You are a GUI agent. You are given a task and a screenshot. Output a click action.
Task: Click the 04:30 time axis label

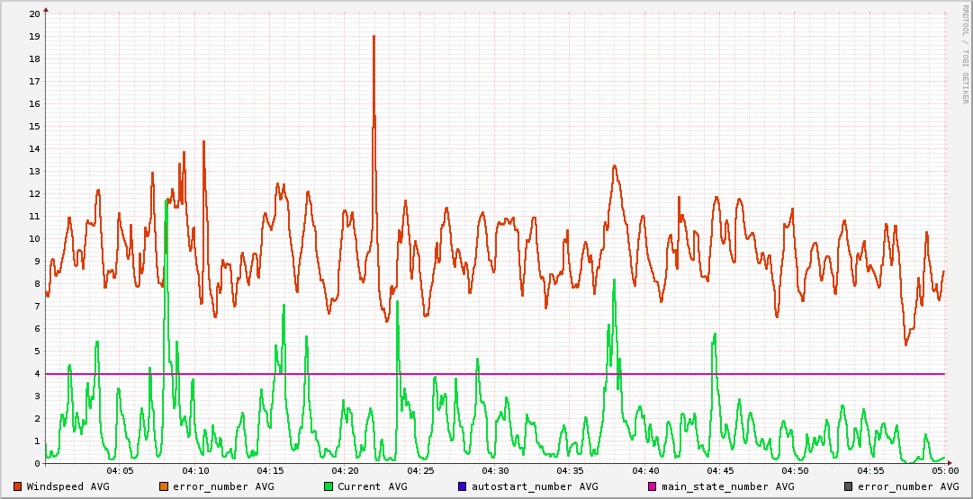pos(494,472)
